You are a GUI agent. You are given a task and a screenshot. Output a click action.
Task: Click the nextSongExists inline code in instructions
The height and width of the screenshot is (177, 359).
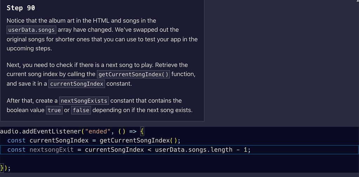(84, 101)
